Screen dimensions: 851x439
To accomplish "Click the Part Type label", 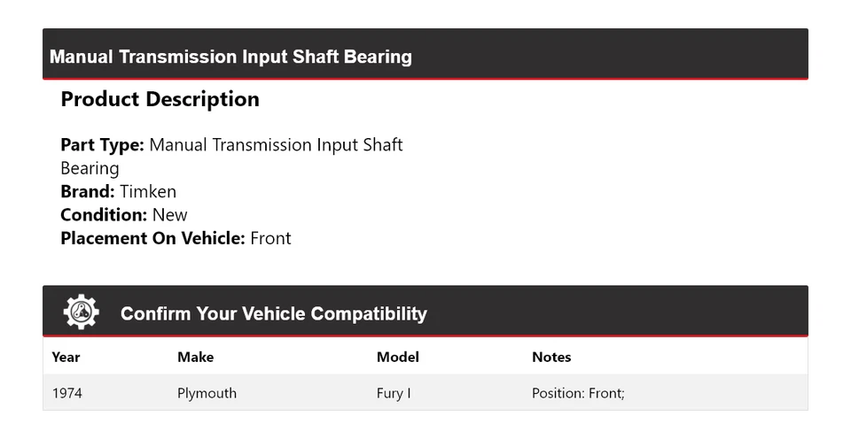I will (x=102, y=145).
